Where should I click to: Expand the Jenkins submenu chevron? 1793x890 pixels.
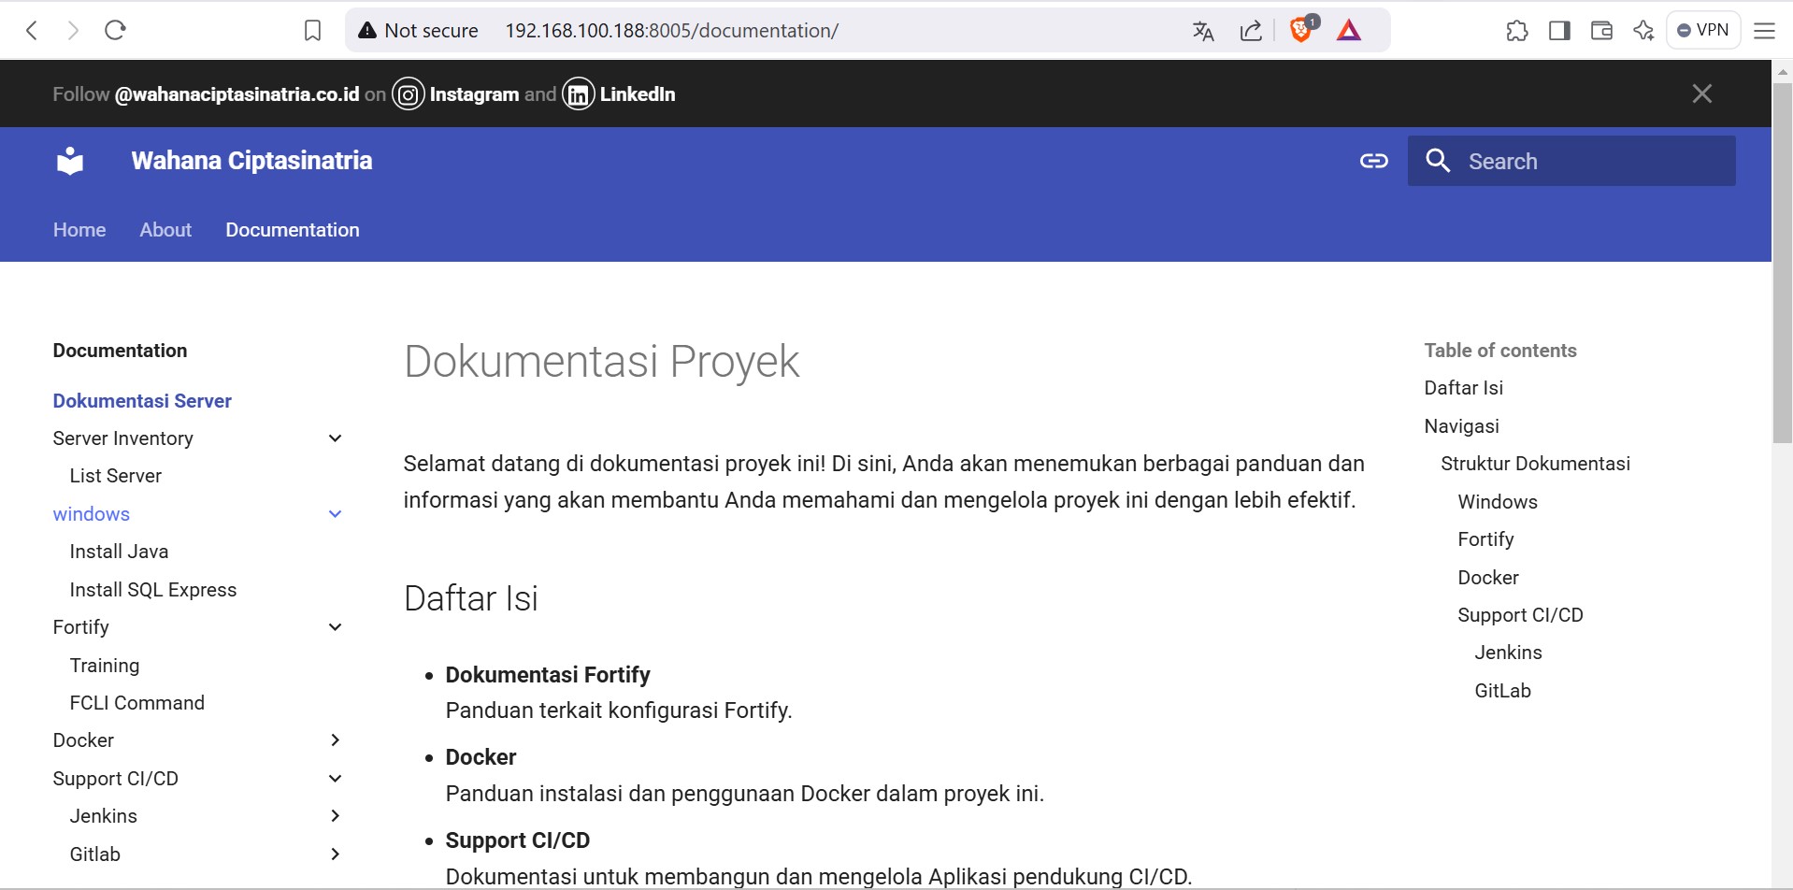[x=335, y=816]
